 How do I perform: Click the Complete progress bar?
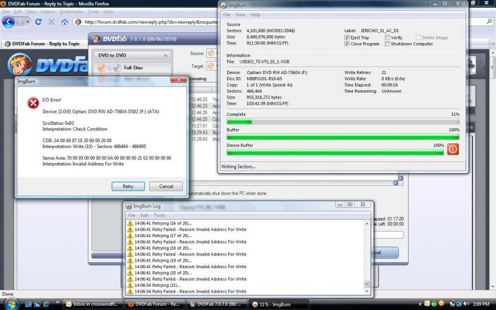(343, 122)
